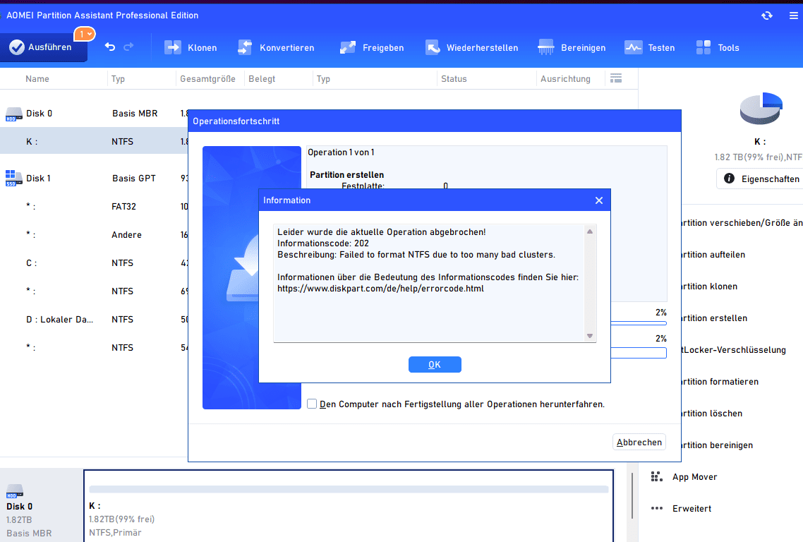Image resolution: width=803 pixels, height=542 pixels.
Task: Open the Klonen toolbar item
Action: tap(191, 48)
